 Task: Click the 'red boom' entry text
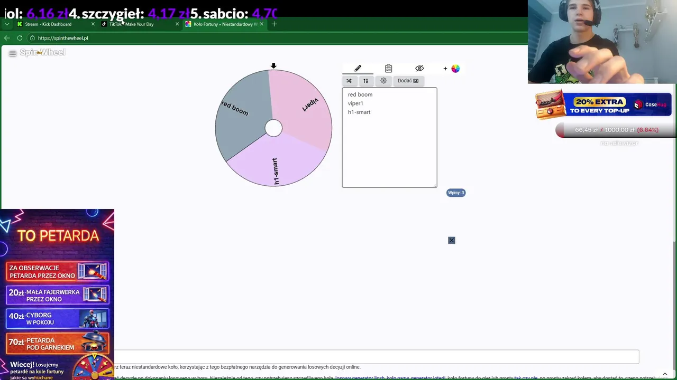pyautogui.click(x=360, y=94)
